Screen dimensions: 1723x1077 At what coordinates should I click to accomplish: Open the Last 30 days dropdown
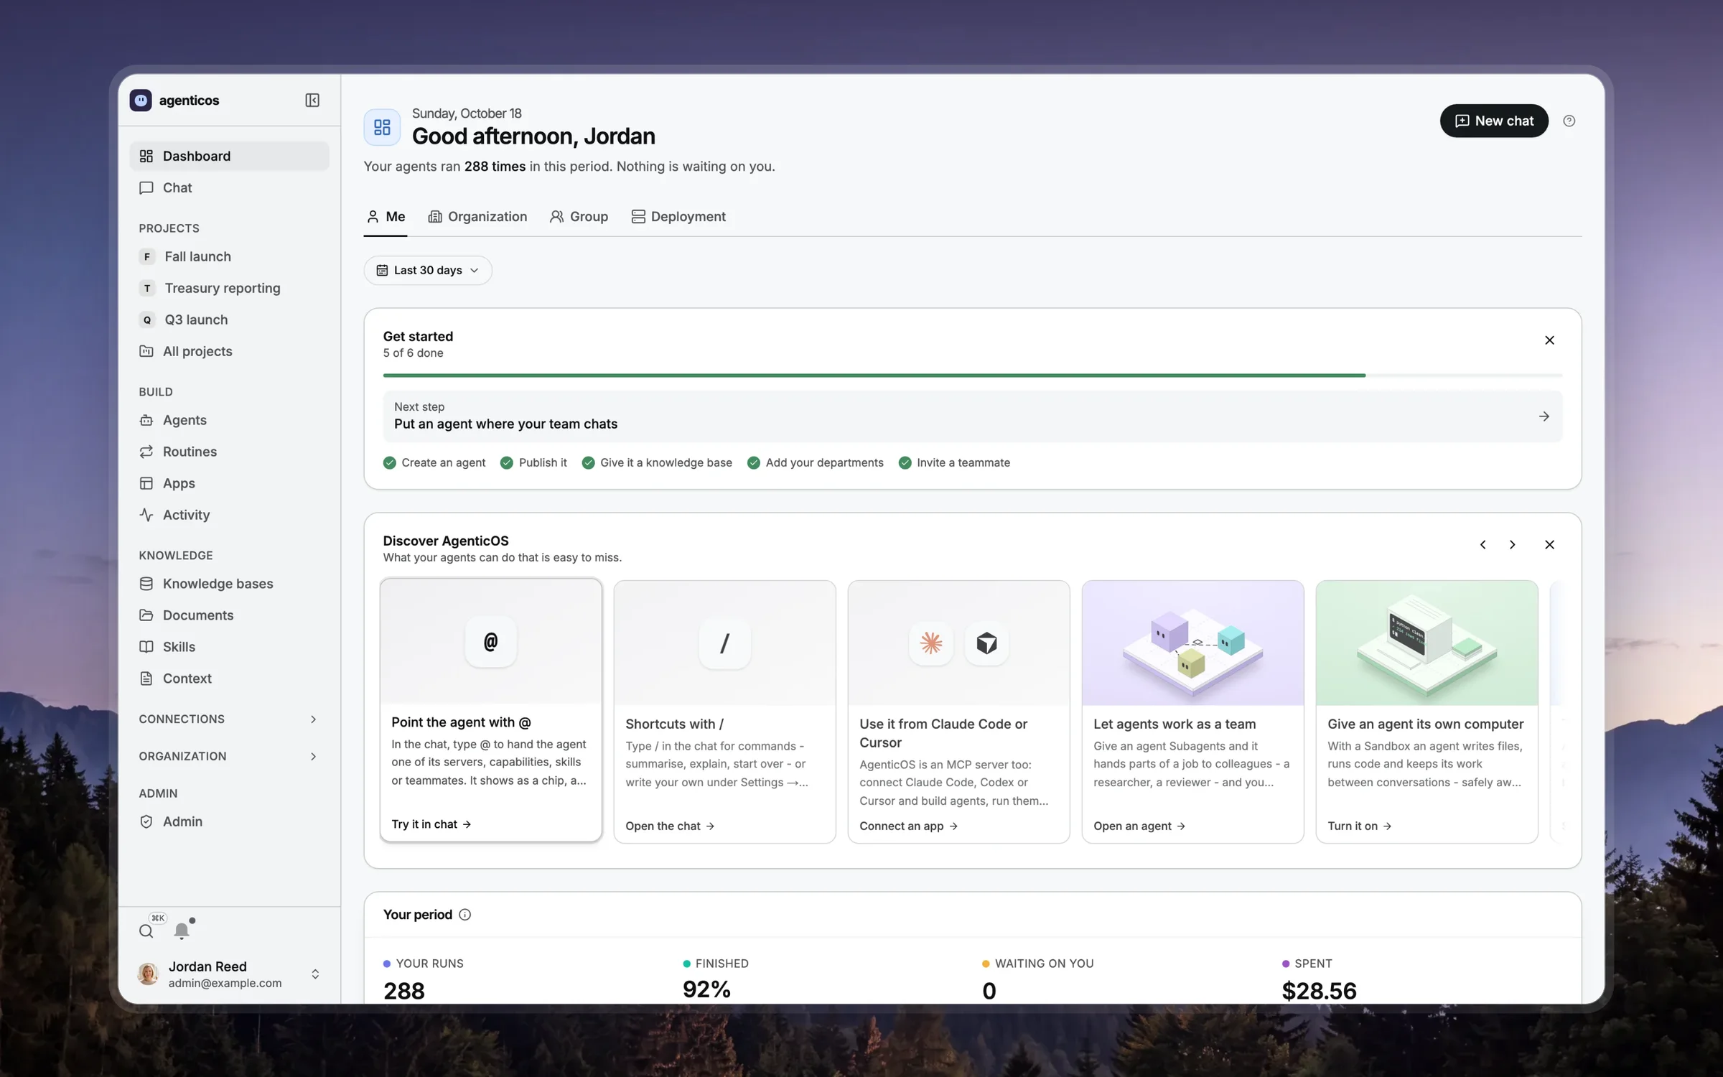coord(428,270)
